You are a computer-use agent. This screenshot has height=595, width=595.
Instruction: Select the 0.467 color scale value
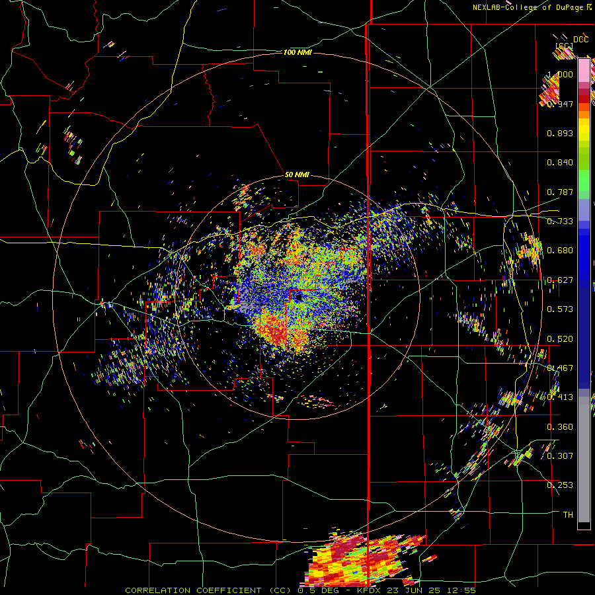click(560, 368)
